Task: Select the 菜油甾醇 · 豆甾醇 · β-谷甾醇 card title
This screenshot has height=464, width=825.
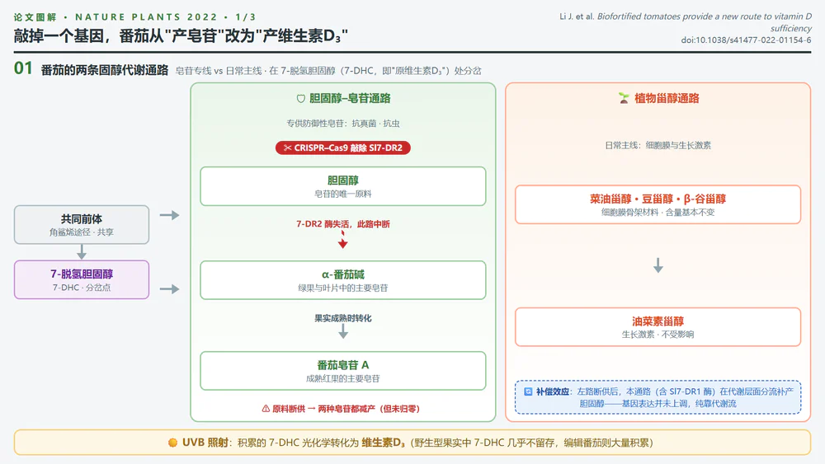Action: click(658, 199)
